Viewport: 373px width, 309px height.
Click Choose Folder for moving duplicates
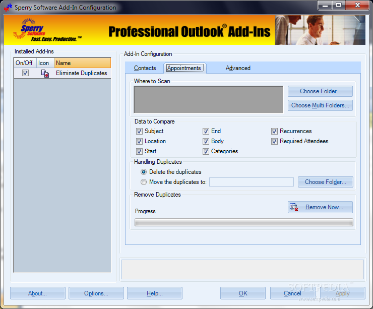[326, 182]
